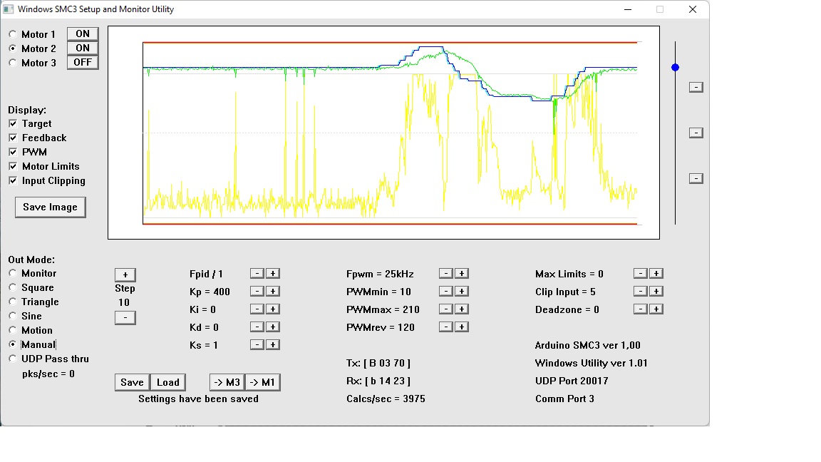
Task: Decrease the Step size with minus button
Action: coord(125,317)
